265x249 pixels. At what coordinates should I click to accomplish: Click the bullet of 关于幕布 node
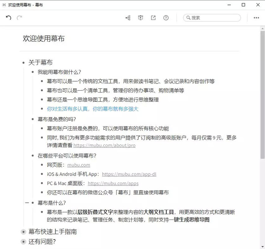23,63
